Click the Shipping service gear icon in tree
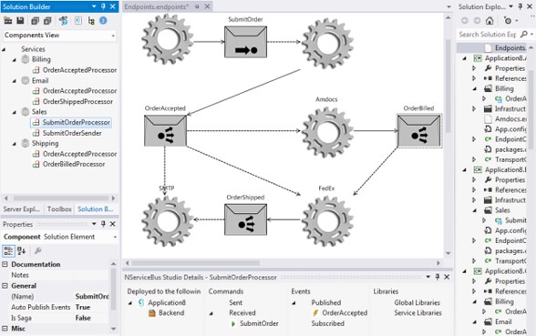The height and width of the screenshot is (336, 536). [x=26, y=144]
